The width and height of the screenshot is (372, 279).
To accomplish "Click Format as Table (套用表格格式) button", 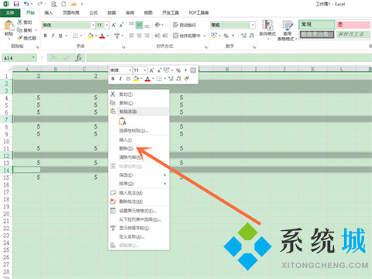I will [288, 30].
